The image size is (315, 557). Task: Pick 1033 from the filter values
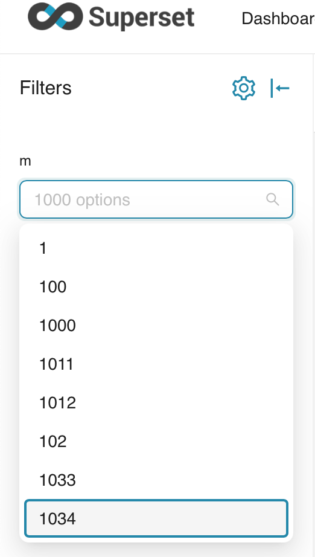156,480
